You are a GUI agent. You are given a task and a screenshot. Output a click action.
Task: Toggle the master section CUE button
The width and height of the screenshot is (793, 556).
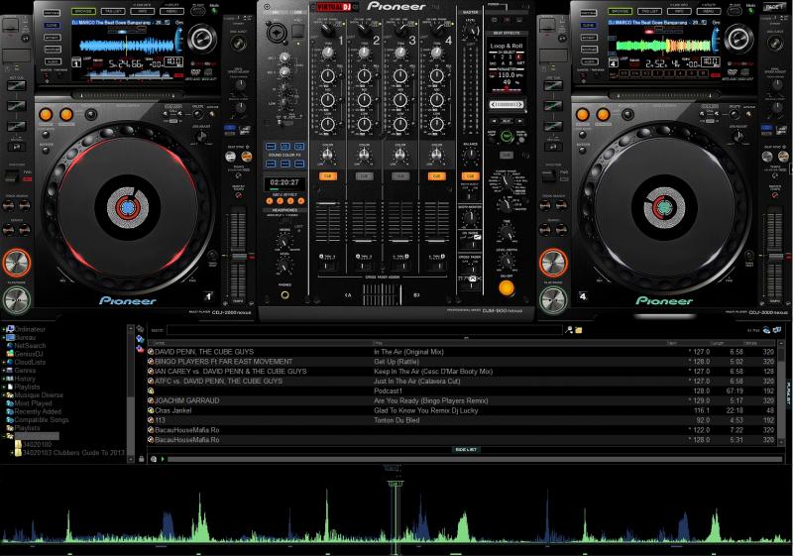pyautogui.click(x=470, y=176)
